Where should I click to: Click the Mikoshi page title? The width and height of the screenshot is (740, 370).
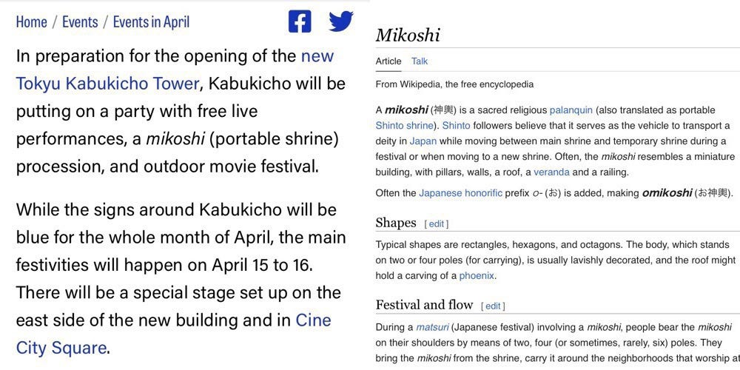408,35
